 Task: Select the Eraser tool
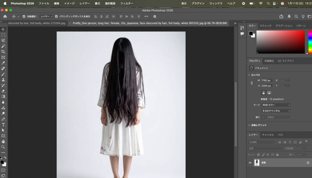(x=3, y=91)
